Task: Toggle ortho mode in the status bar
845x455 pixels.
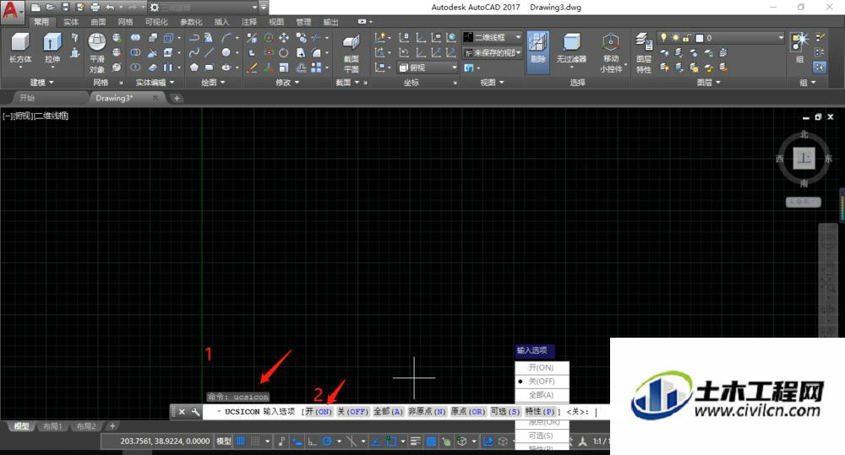Action: pyautogui.click(x=312, y=441)
